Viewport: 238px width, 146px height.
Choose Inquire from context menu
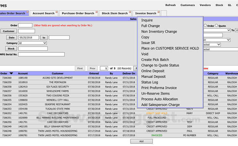tap(147, 20)
